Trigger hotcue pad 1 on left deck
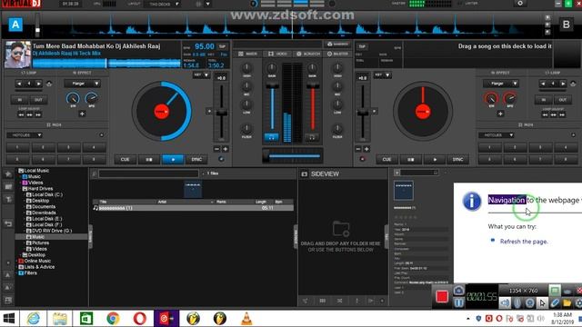 (17, 147)
